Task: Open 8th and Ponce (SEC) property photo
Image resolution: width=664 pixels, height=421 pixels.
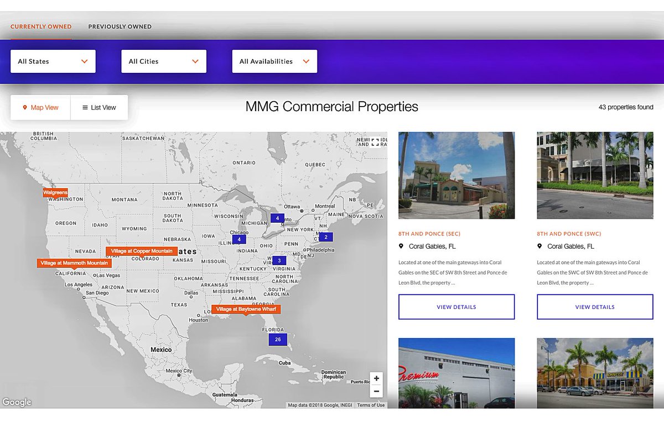Action: coord(456,175)
